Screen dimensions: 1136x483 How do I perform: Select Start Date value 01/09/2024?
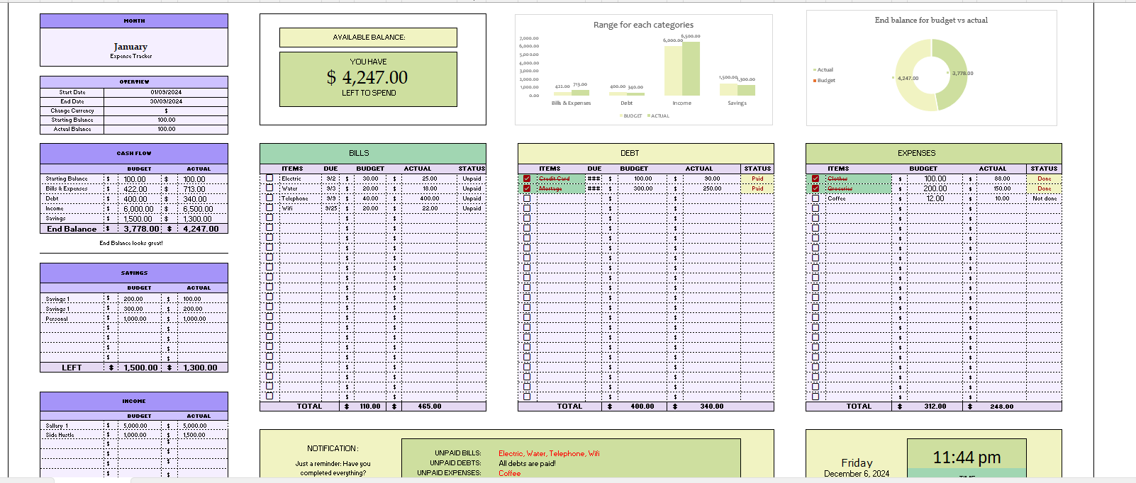pos(166,92)
